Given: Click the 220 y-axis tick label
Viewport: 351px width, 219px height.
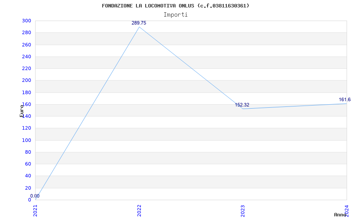Looking at the screenshot, I should pos(26,68).
